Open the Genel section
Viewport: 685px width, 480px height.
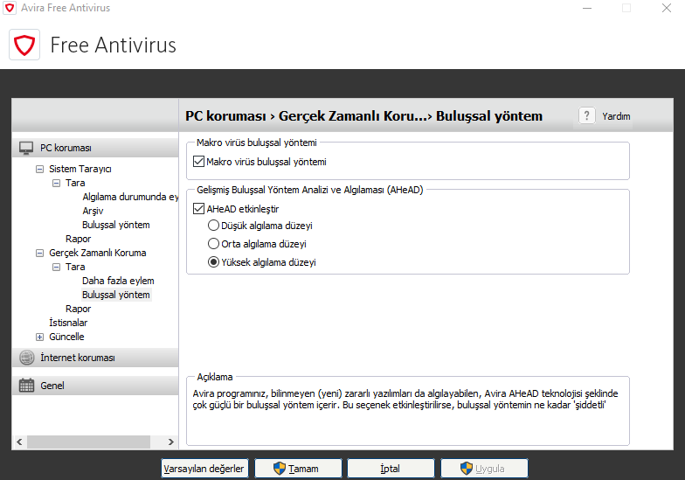point(95,386)
